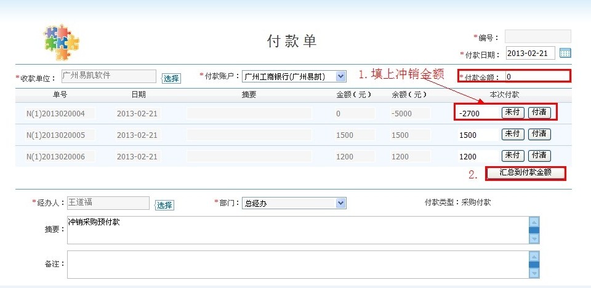Mark order N(1)2013020005 as 付清
591x288 pixels.
tap(539, 134)
